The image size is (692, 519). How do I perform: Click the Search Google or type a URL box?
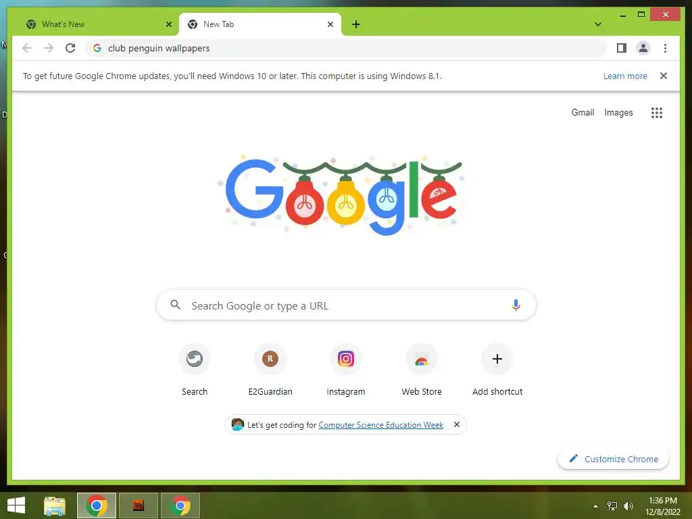pyautogui.click(x=346, y=305)
